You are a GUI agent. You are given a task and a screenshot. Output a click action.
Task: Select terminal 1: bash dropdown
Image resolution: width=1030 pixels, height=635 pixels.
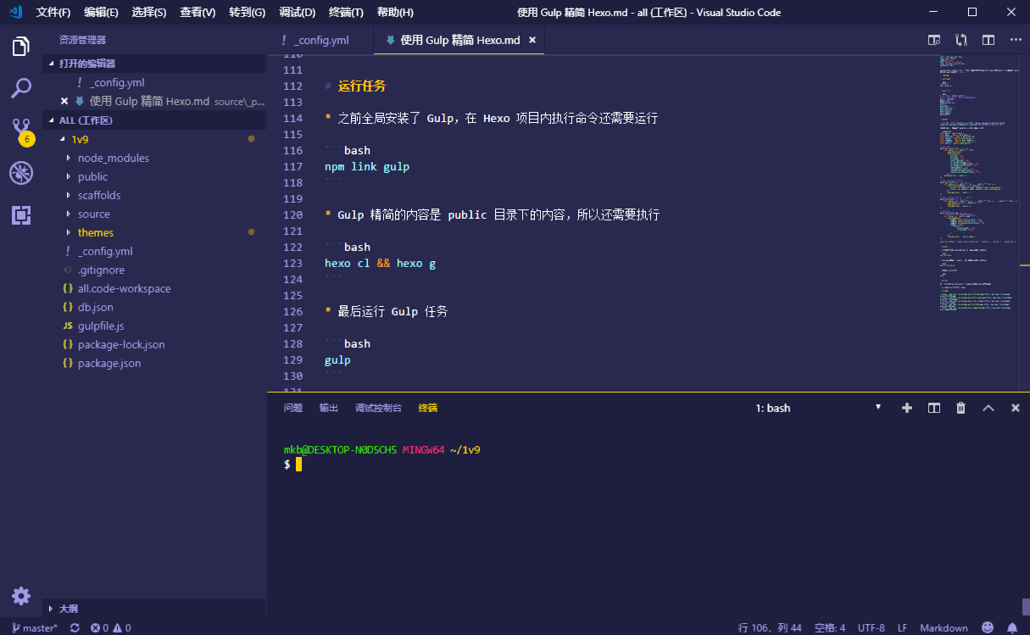pos(818,408)
